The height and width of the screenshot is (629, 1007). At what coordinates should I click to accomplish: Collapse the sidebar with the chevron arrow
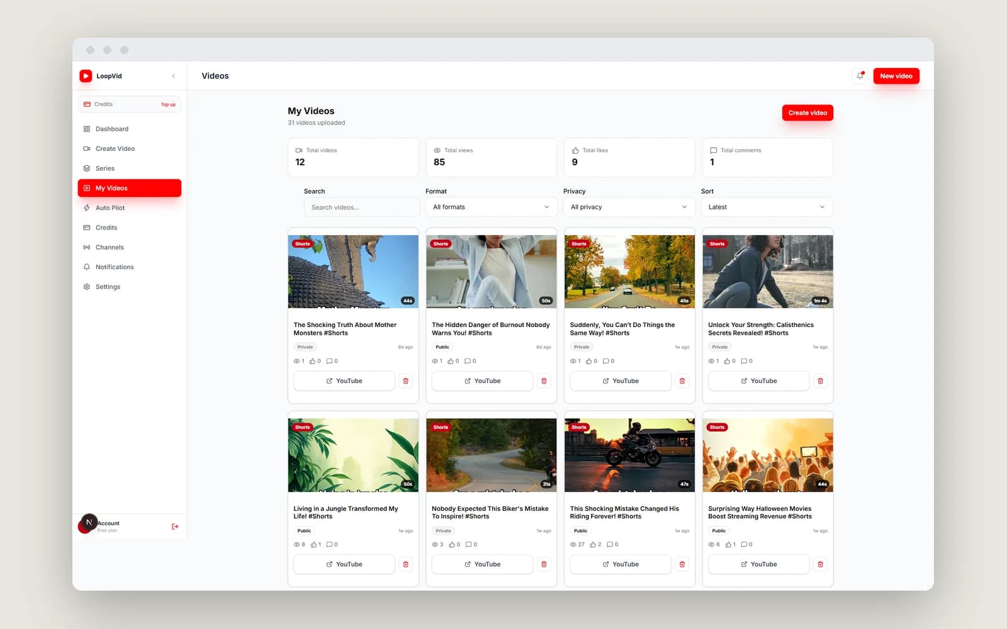173,76
